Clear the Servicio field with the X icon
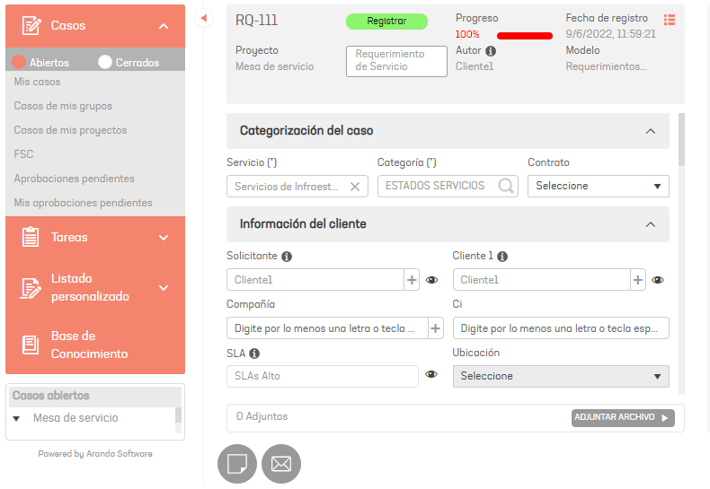Viewport: 710px width, 489px height. [x=355, y=187]
